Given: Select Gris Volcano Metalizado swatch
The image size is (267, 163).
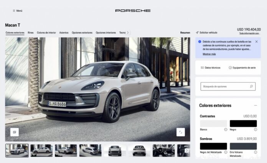Looking at the screenshot, I should [243, 146].
